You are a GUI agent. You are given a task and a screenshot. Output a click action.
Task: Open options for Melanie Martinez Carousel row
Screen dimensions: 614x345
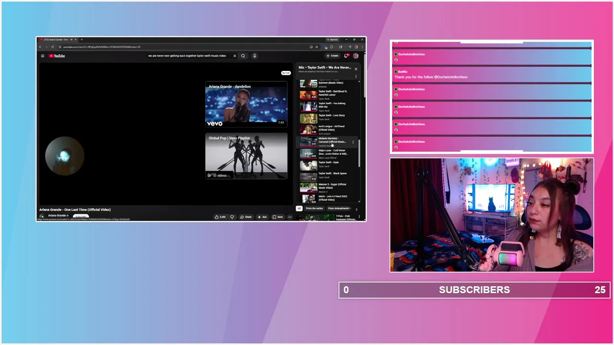point(353,142)
